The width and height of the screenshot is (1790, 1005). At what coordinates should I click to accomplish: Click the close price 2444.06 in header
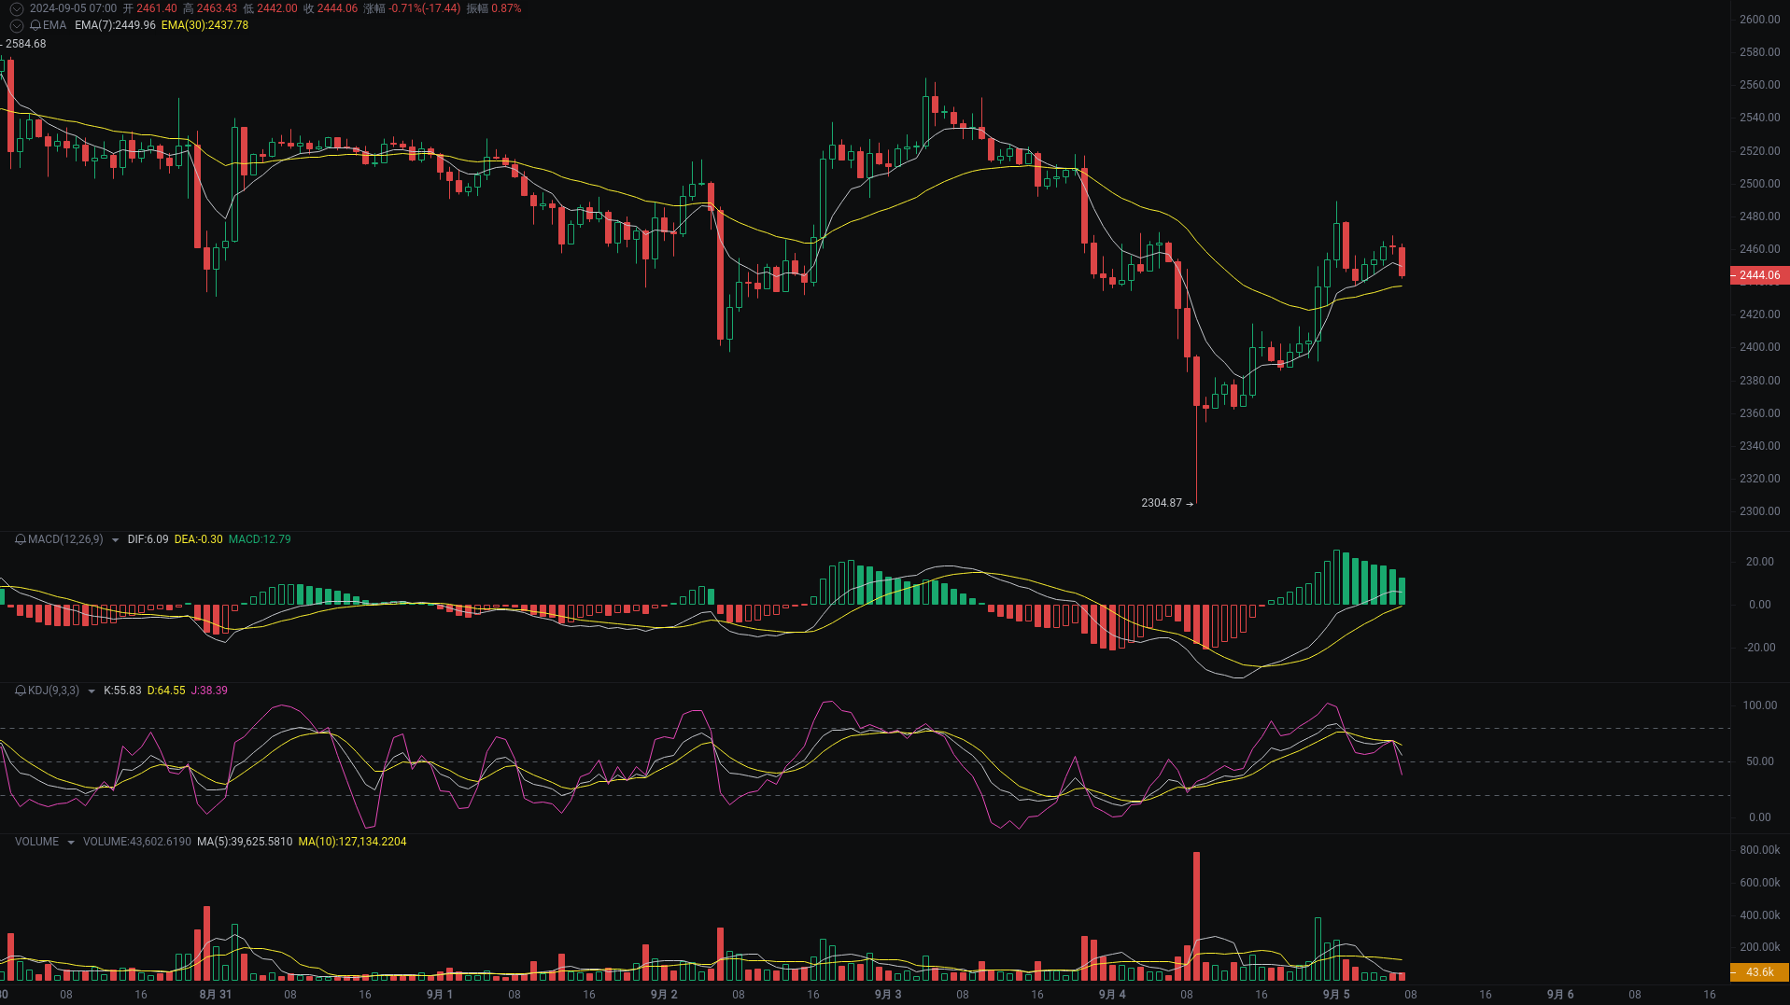pyautogui.click(x=337, y=8)
